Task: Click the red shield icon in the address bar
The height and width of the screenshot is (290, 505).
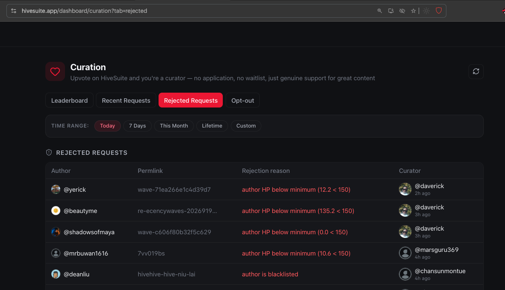Action: 439,11
